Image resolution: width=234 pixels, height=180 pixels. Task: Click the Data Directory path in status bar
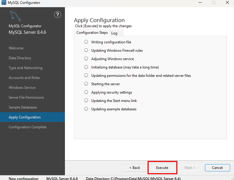point(133,179)
